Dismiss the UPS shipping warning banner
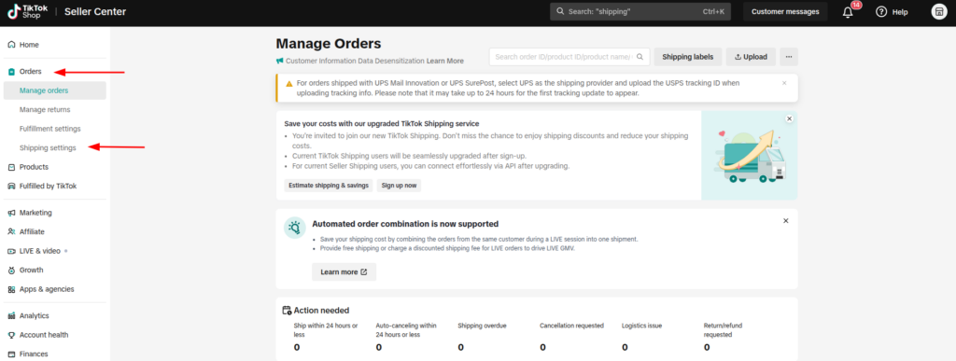Viewport: 956px width, 361px height. tap(784, 83)
